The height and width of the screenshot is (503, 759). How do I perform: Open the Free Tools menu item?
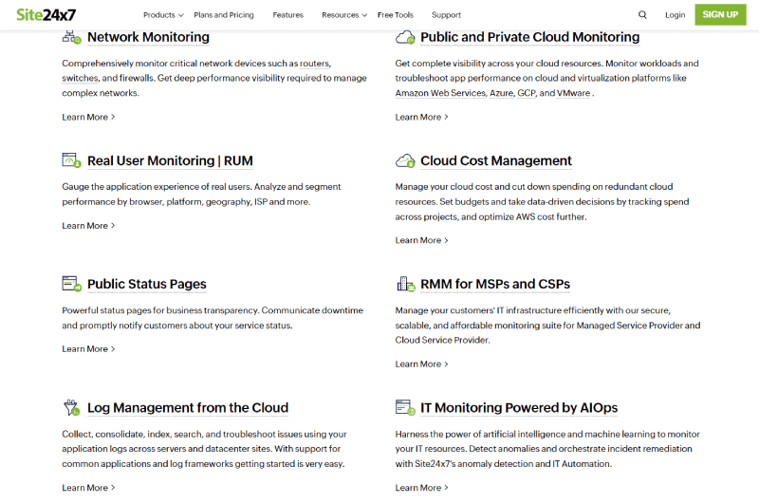point(396,15)
